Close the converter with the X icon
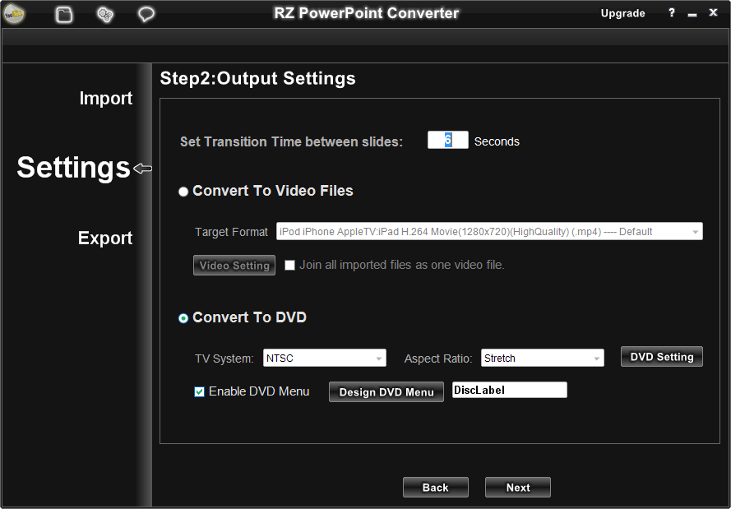This screenshot has height=509, width=731. tap(713, 13)
